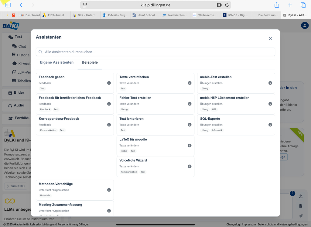
Task: Focus the Alle Assistenten durchsuchen search field
Action: 155,52
